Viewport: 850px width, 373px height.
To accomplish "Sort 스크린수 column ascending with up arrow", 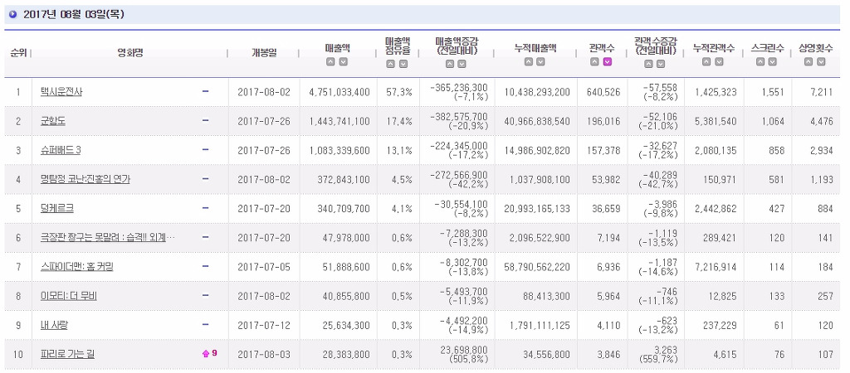I will pyautogui.click(x=760, y=61).
